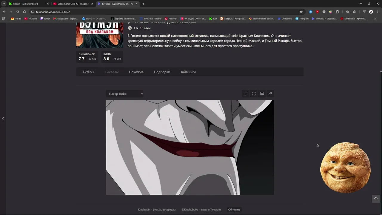Open the browser profile avatar

click(x=371, y=12)
